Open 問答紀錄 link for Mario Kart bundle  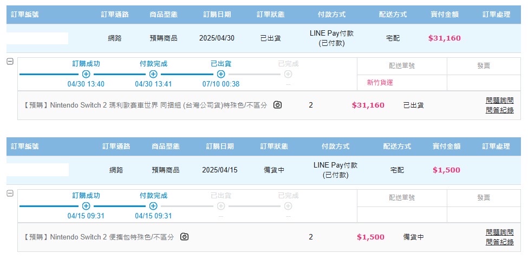tap(500, 110)
